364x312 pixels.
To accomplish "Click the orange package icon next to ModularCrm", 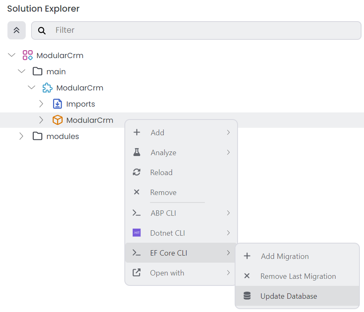I will (57, 120).
